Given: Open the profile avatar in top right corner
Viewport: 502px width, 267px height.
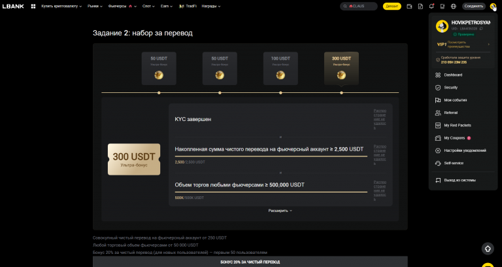Looking at the screenshot, I should [493, 6].
